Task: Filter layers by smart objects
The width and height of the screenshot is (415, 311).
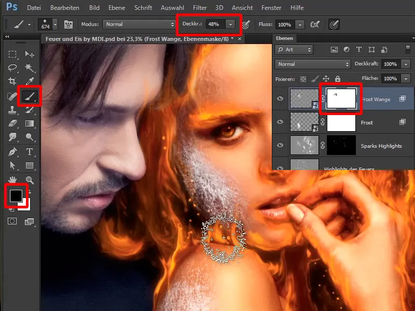Action: 384,49
